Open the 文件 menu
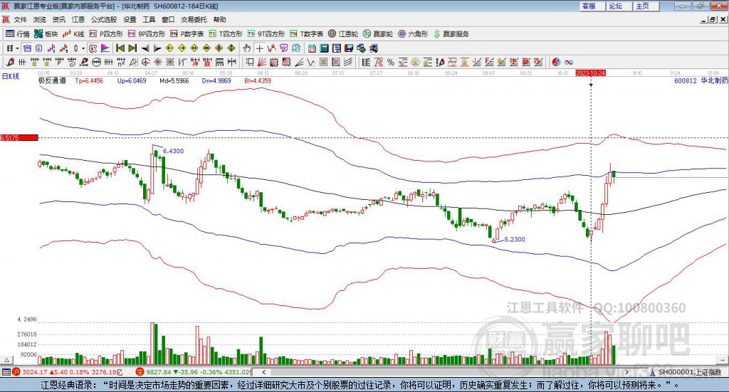 tap(21, 19)
